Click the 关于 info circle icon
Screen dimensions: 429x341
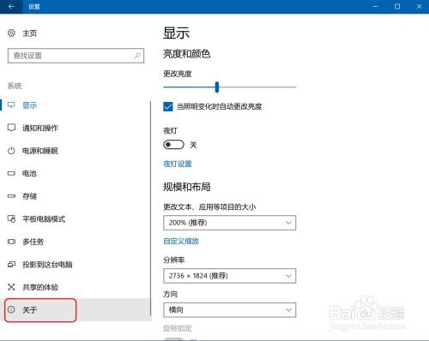tap(11, 309)
